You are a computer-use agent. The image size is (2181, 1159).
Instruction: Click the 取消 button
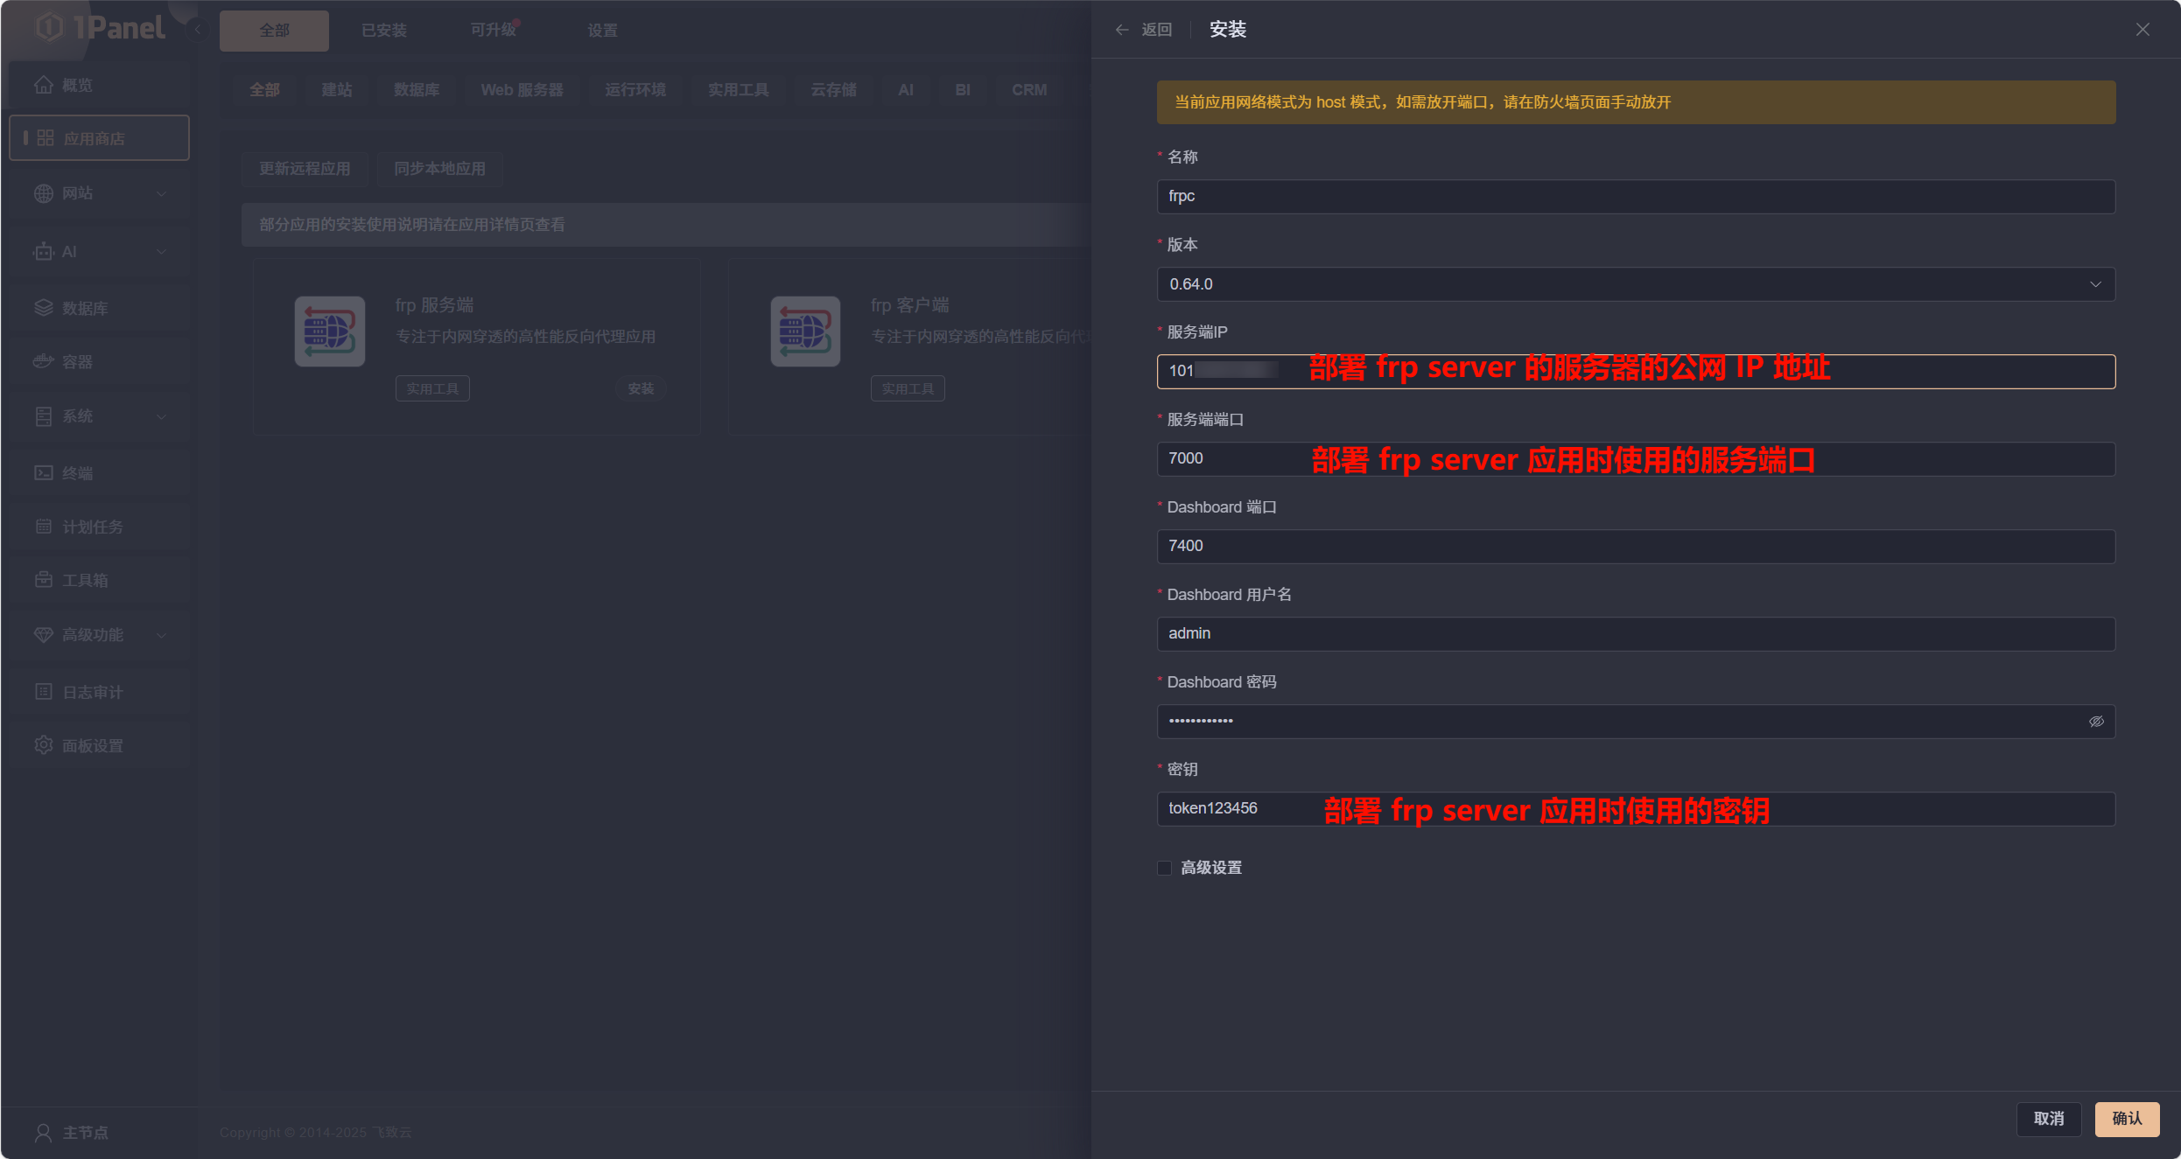(2048, 1119)
